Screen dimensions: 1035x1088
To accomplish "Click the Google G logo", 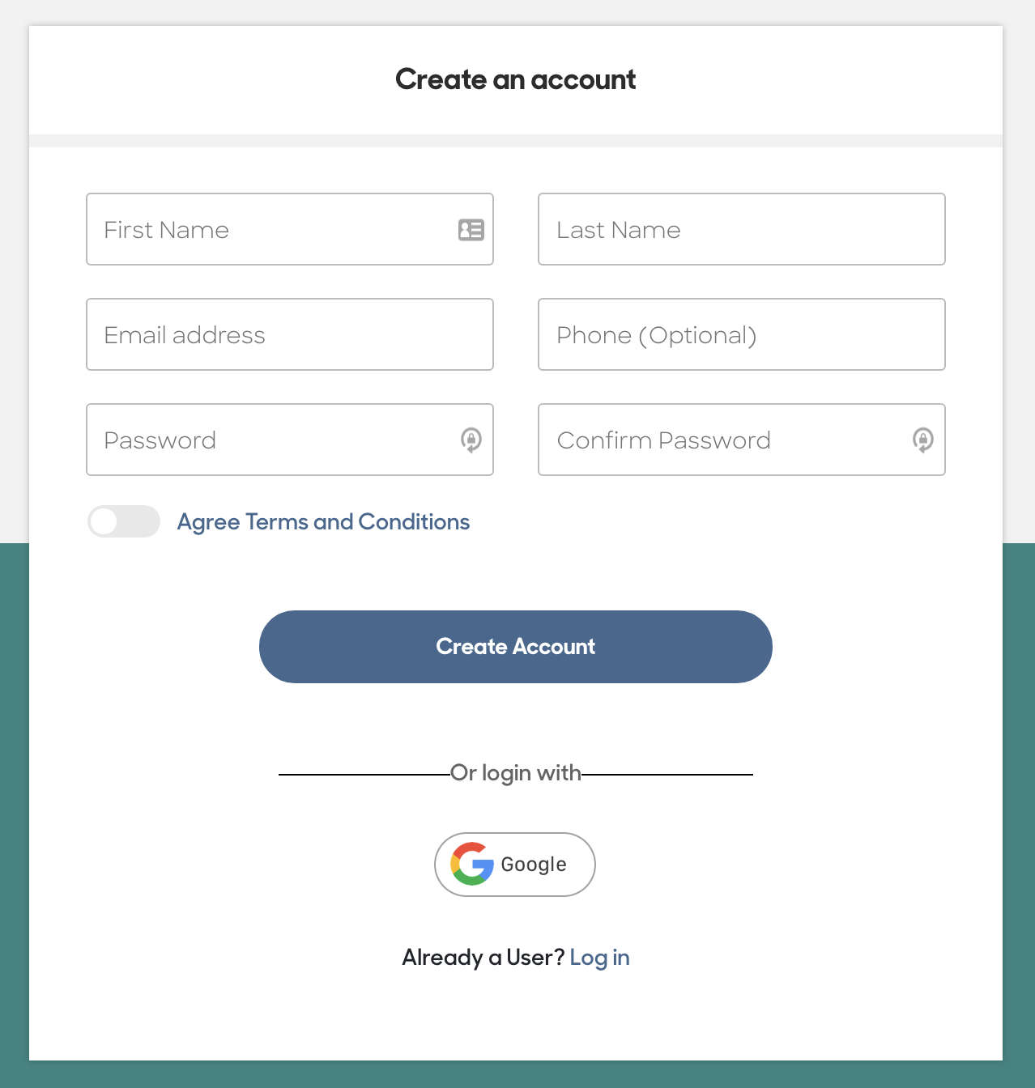I will [x=471, y=865].
